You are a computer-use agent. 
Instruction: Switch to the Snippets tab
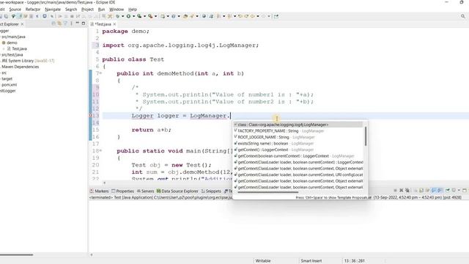[x=211, y=191]
